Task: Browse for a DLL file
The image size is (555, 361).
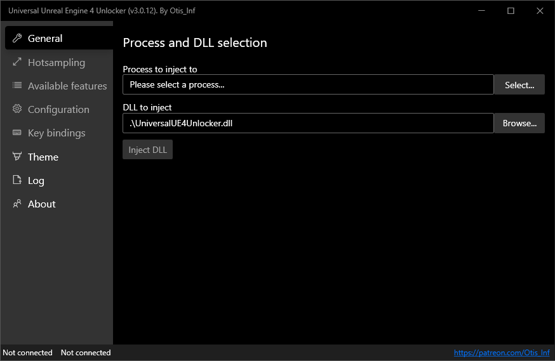Action: pos(519,123)
